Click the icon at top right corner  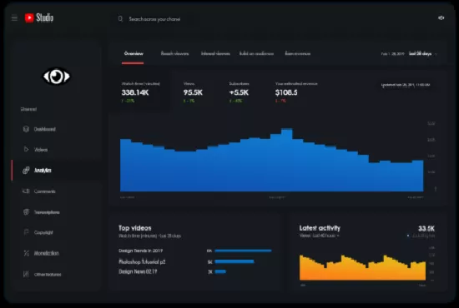pos(441,17)
